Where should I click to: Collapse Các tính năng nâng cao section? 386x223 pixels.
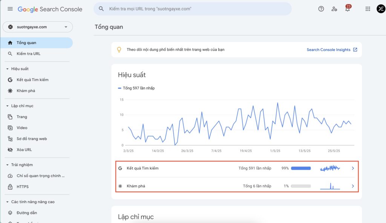pos(8,202)
